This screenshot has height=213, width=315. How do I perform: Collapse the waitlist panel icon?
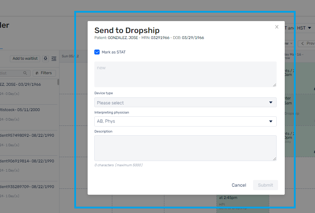(54, 59)
